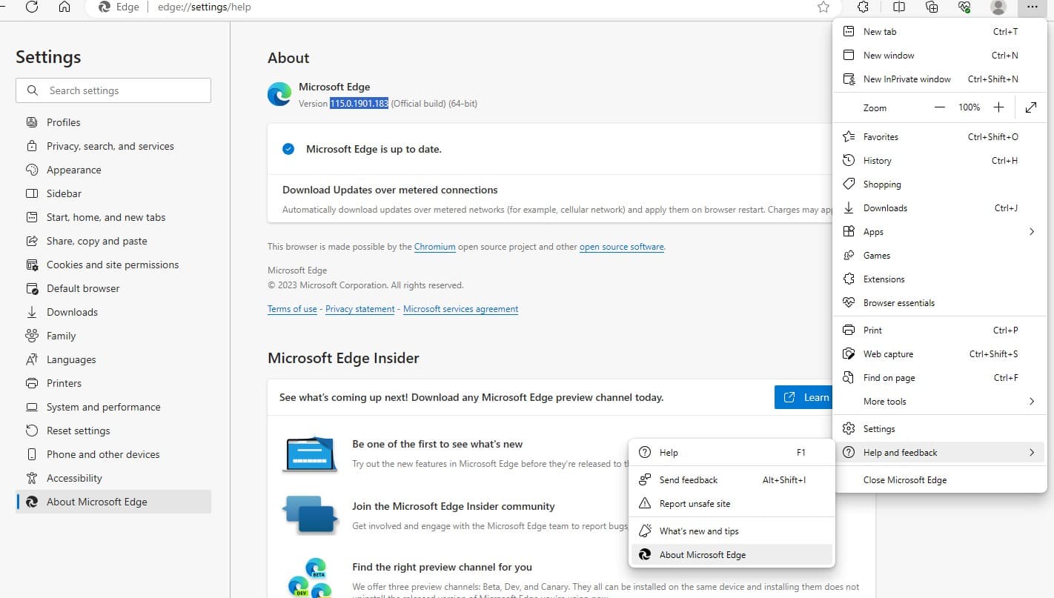Click the profile avatar icon
The width and height of the screenshot is (1054, 598).
[998, 9]
